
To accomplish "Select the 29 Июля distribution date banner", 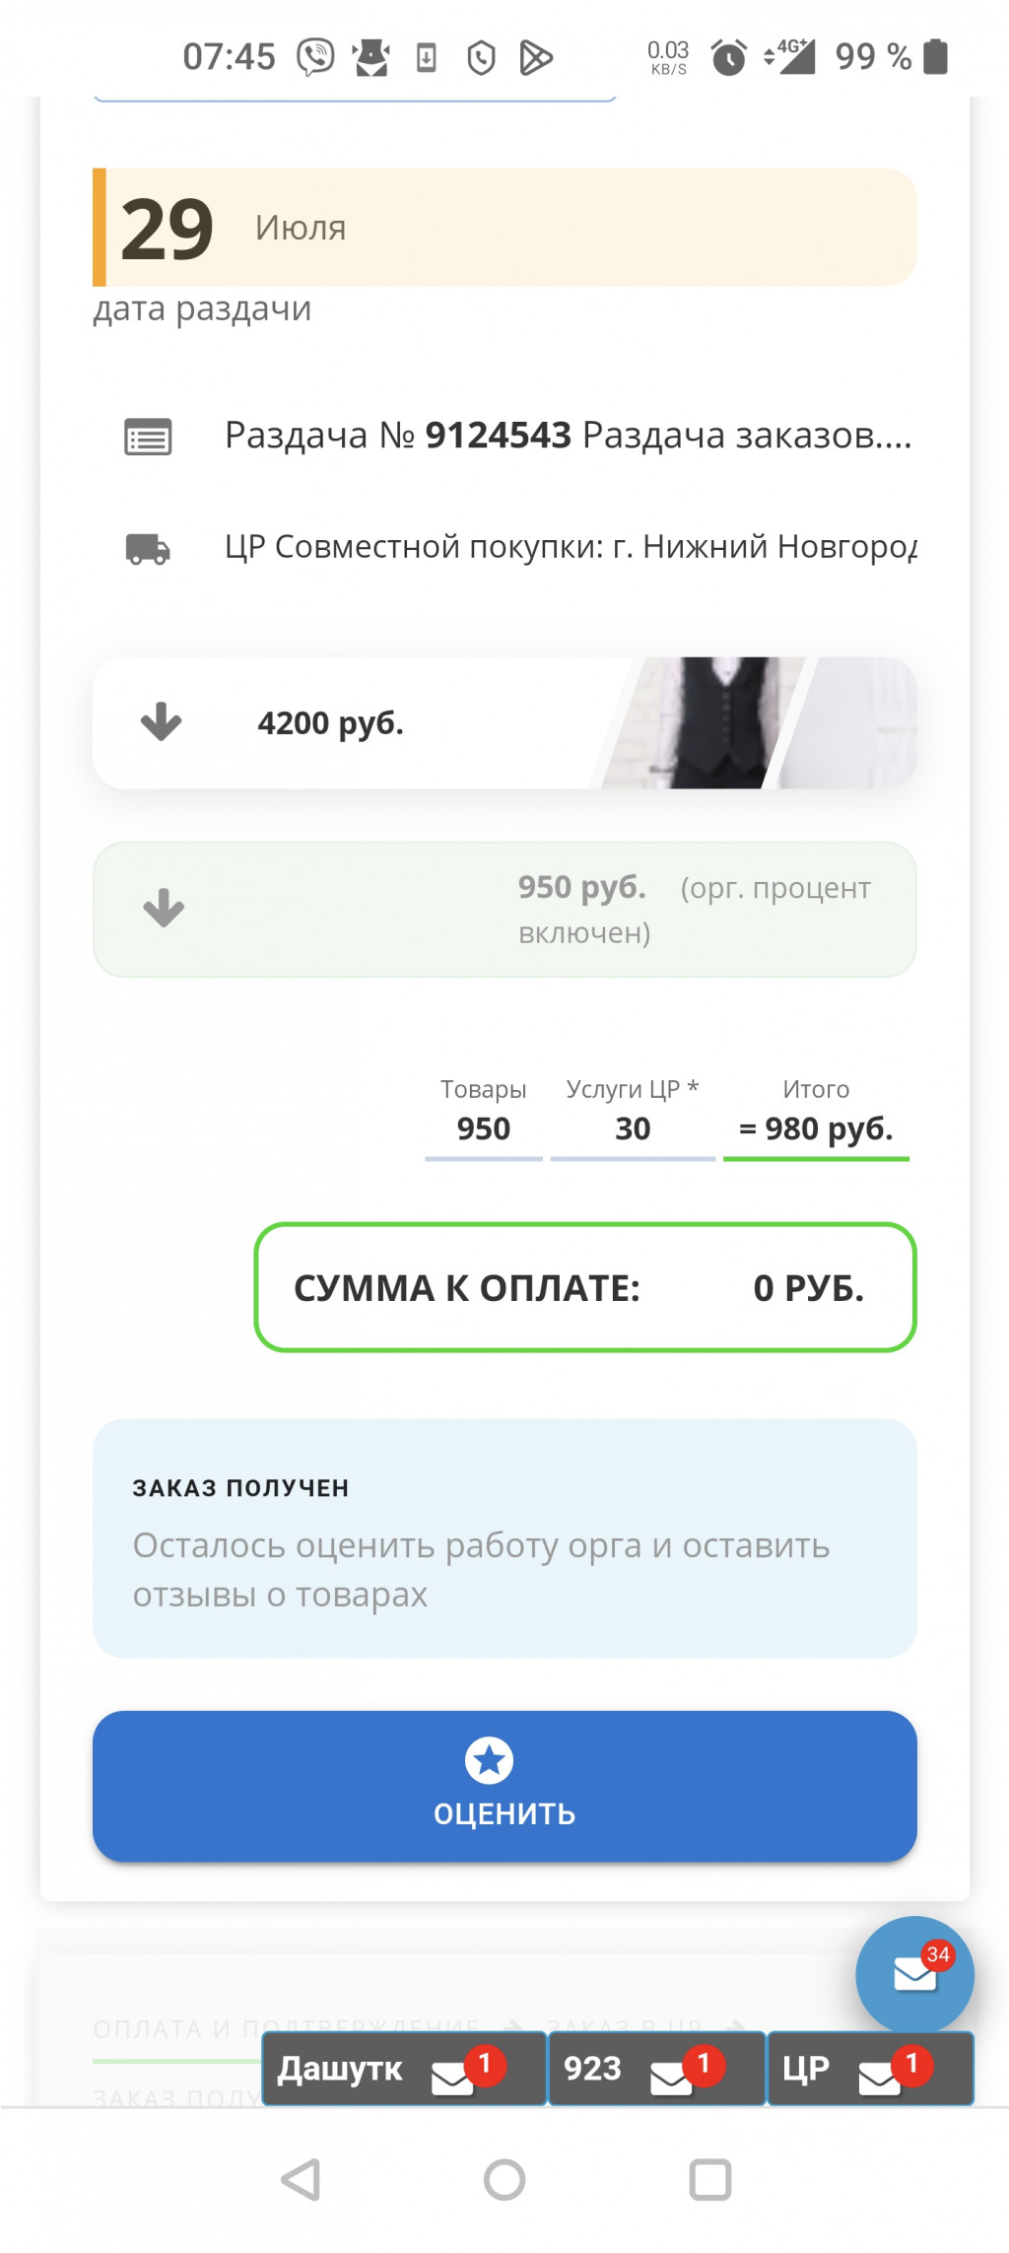I will (504, 228).
